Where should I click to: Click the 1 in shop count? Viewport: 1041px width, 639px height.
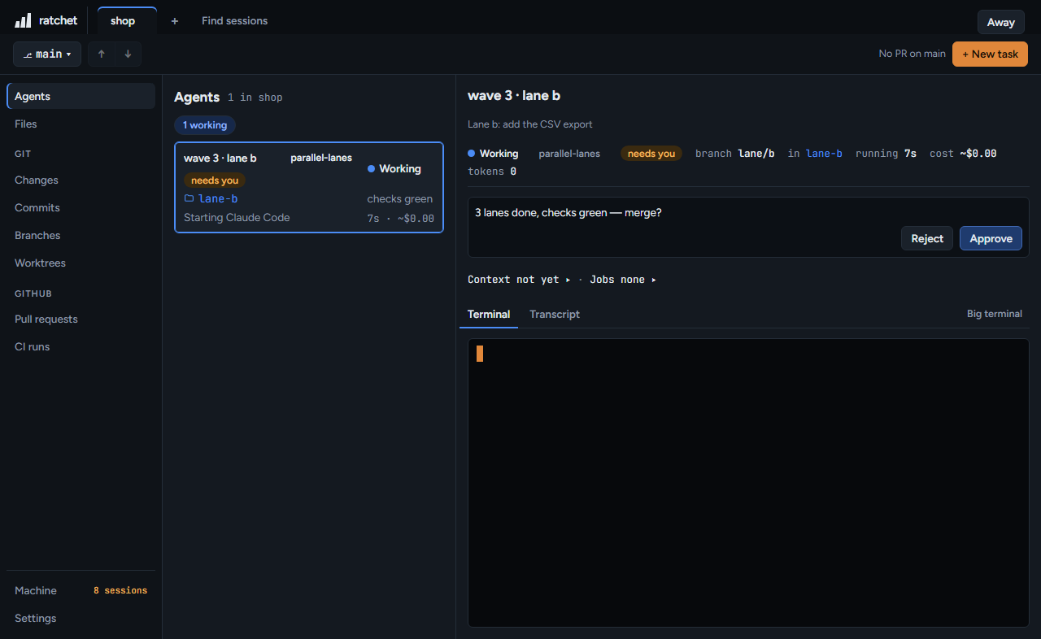pyautogui.click(x=255, y=98)
